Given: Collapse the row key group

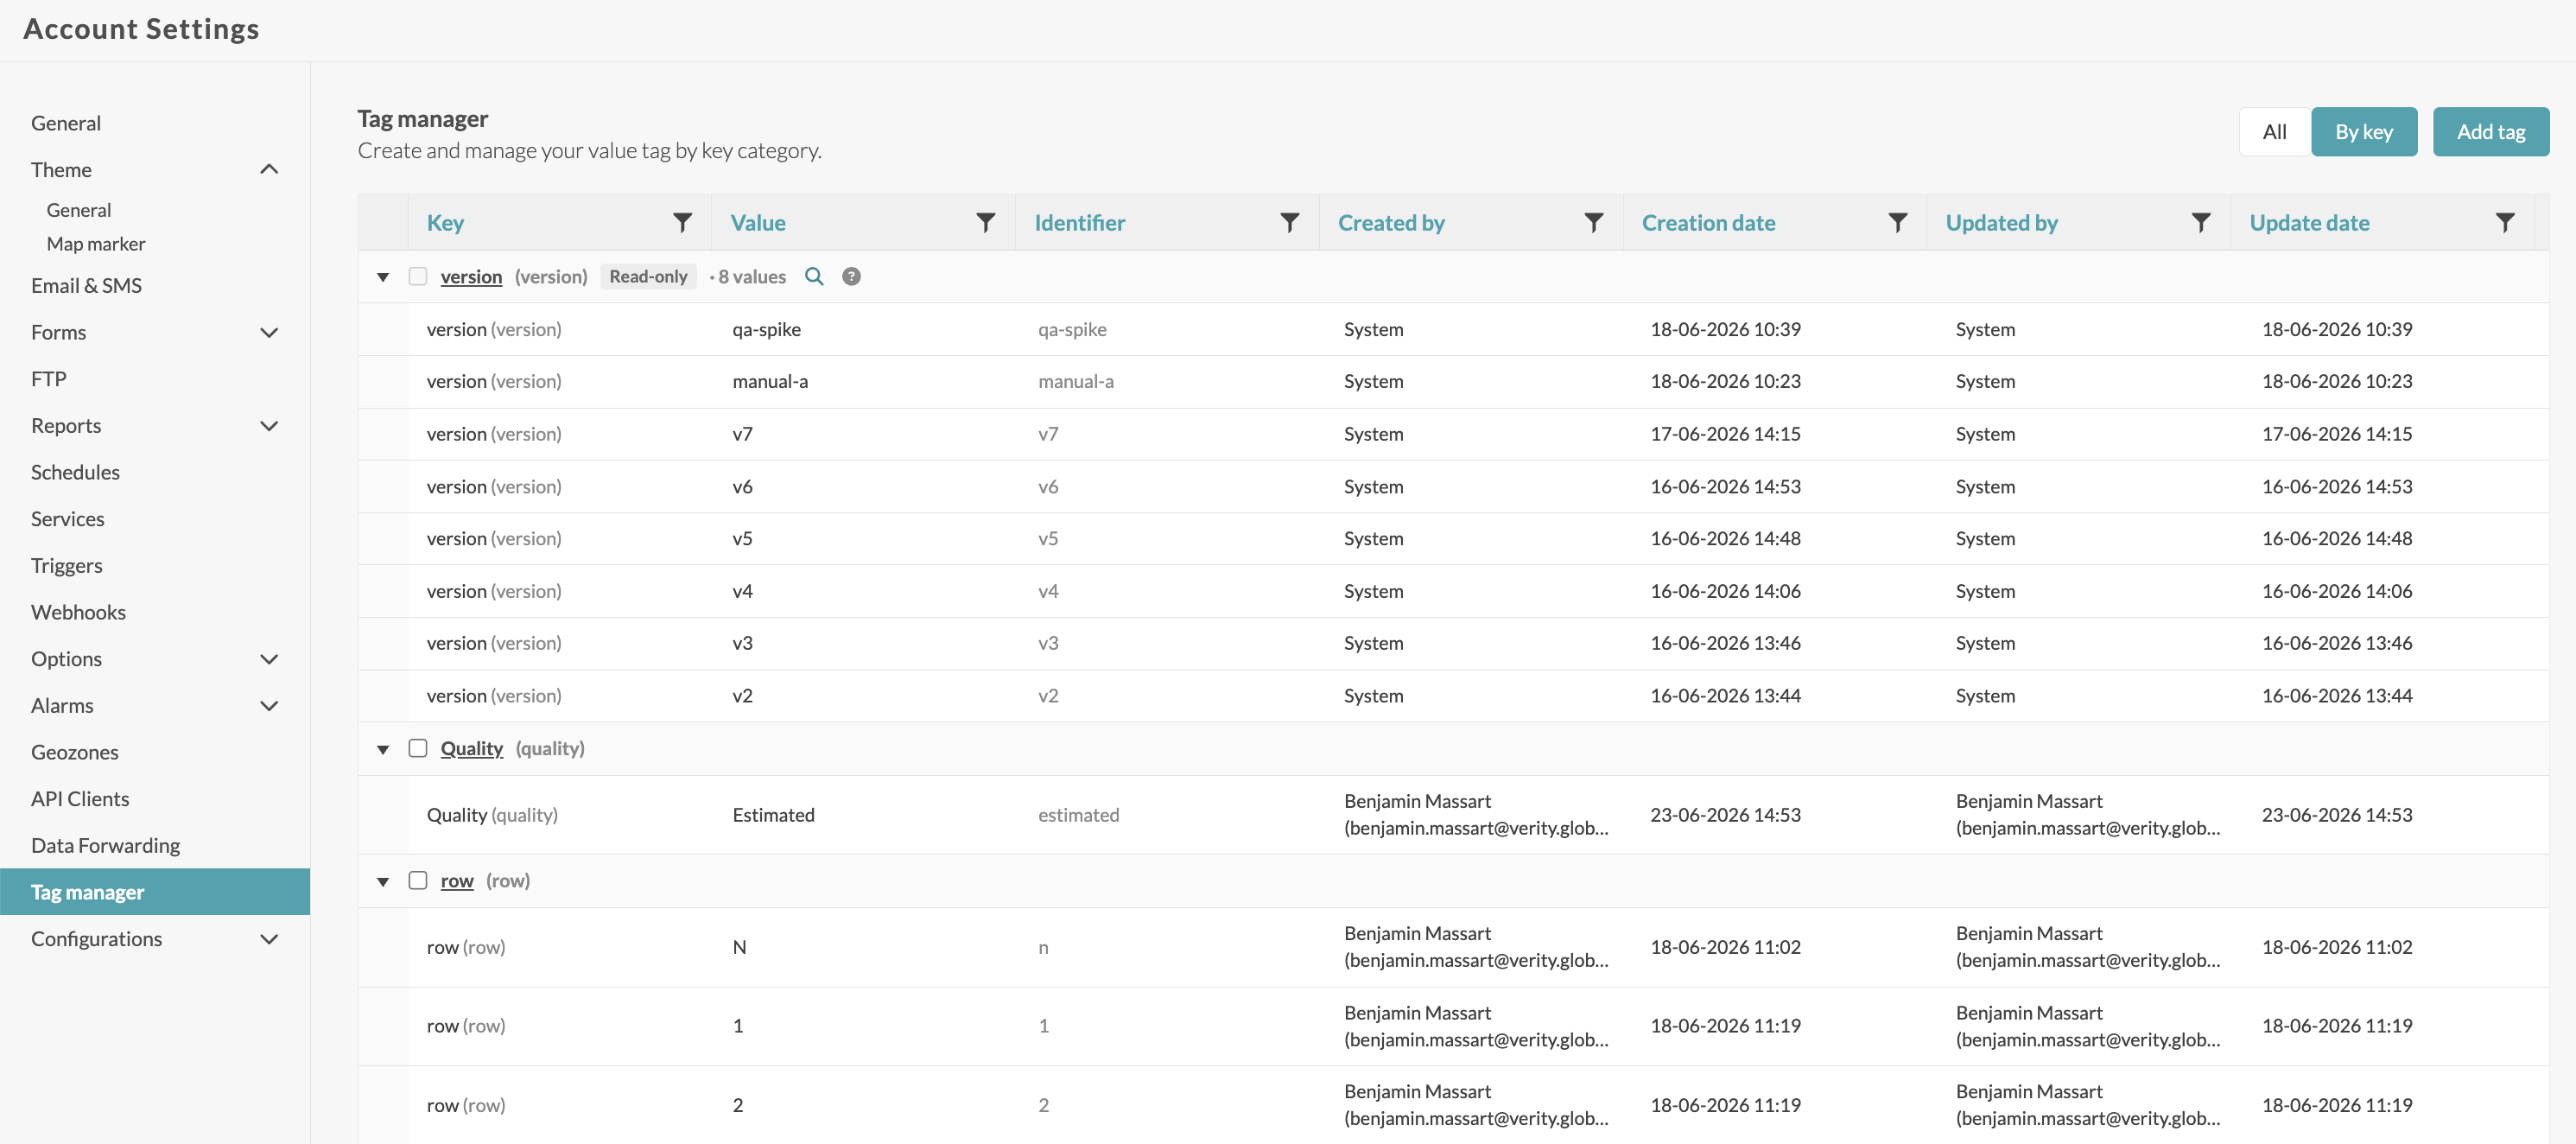Looking at the screenshot, I should 383,882.
